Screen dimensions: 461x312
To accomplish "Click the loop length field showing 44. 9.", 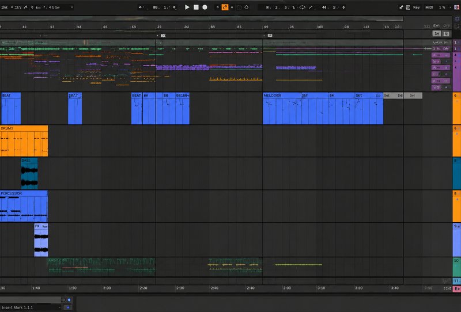I will pos(330,7).
